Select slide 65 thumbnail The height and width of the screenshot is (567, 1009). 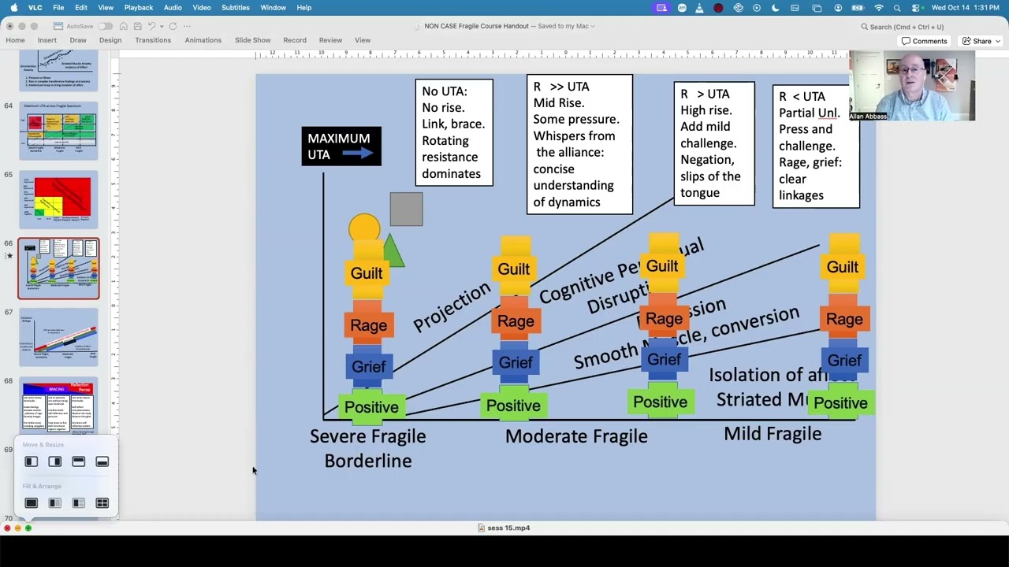click(x=59, y=200)
